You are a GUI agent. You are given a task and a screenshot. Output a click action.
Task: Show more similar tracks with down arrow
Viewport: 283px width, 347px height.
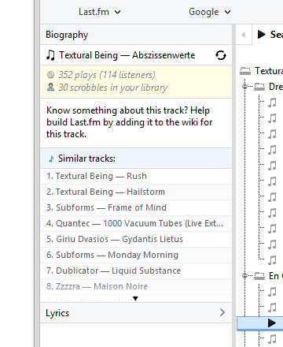click(135, 298)
